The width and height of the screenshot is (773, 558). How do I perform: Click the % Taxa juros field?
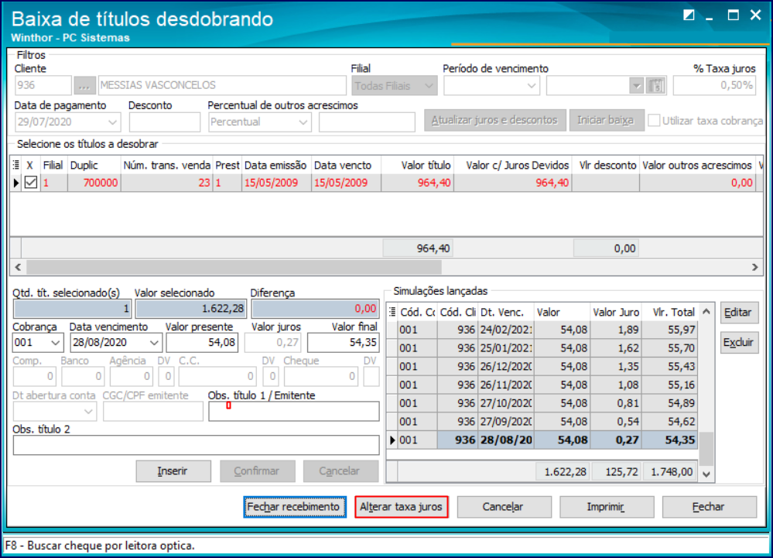714,86
